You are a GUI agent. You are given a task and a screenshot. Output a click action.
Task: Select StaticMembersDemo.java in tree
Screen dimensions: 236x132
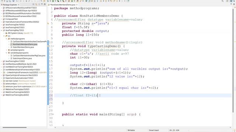click(x=23, y=47)
